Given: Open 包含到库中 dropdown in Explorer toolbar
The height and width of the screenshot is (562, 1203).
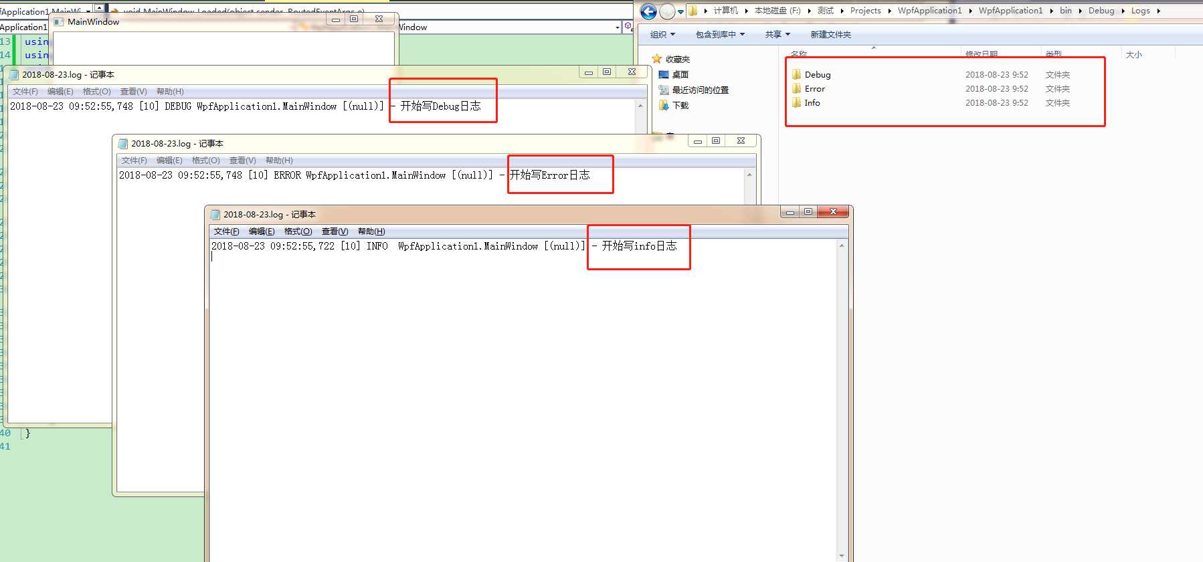Looking at the screenshot, I should [720, 34].
